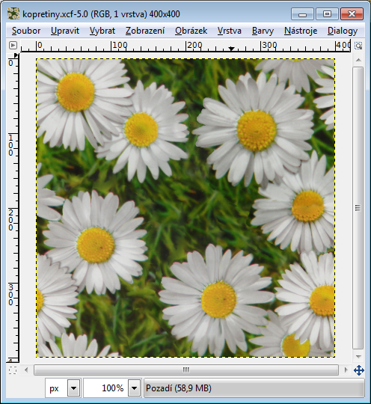Open the Obrázek menu

click(x=191, y=31)
